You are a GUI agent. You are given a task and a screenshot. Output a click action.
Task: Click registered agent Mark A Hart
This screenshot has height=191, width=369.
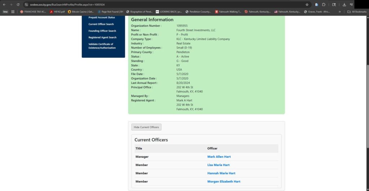184,101
